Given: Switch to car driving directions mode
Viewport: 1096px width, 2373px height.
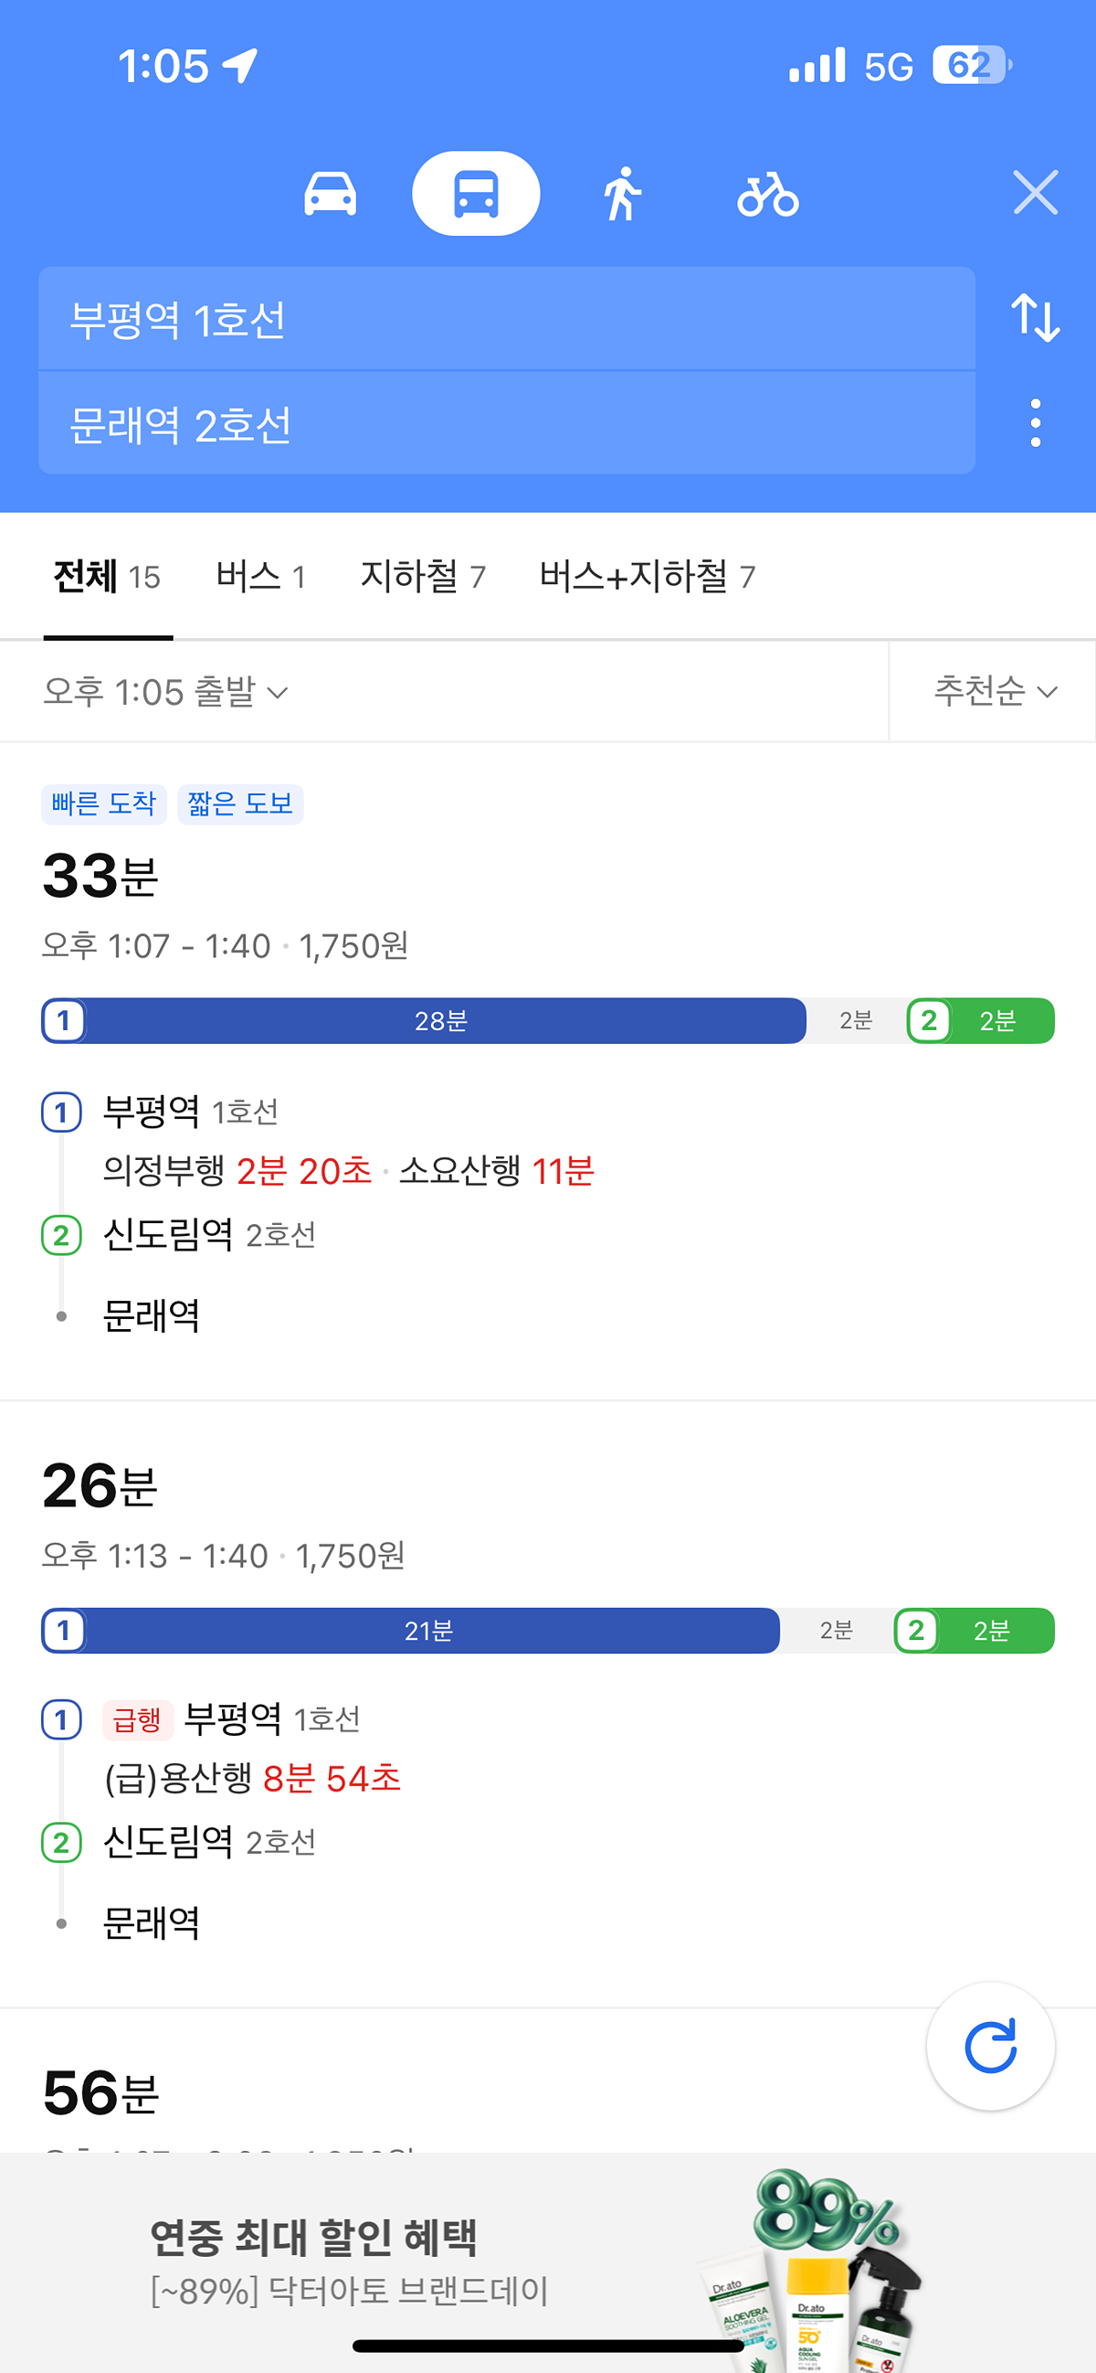Looking at the screenshot, I should click(330, 194).
